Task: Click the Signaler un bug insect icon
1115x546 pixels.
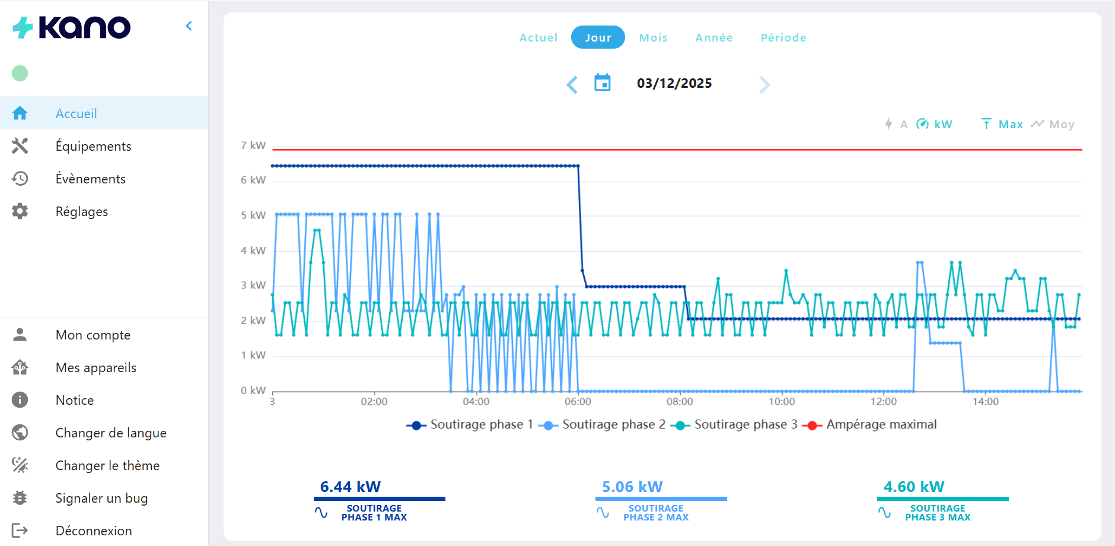Action: point(20,498)
